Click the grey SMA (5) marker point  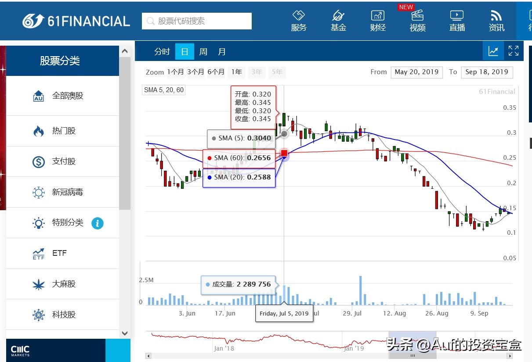(284, 133)
